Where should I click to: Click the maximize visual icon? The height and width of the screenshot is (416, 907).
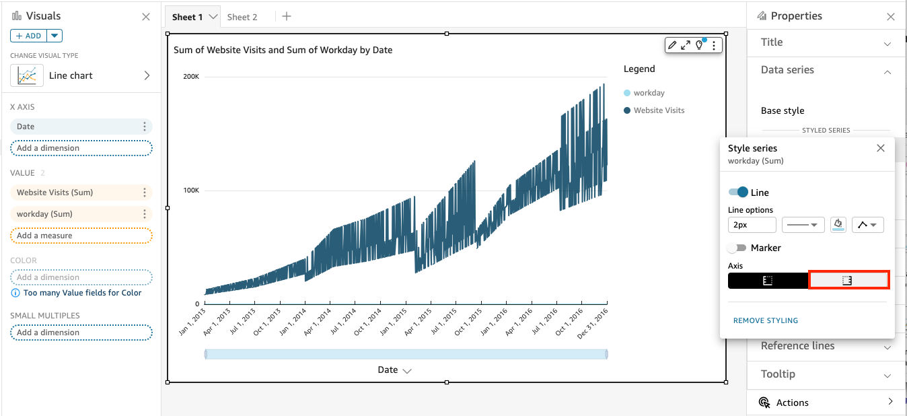(x=686, y=45)
